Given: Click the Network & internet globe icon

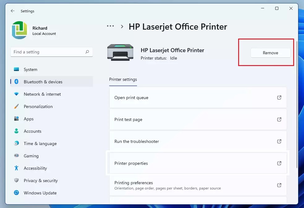Looking at the screenshot, I should pos(16,94).
